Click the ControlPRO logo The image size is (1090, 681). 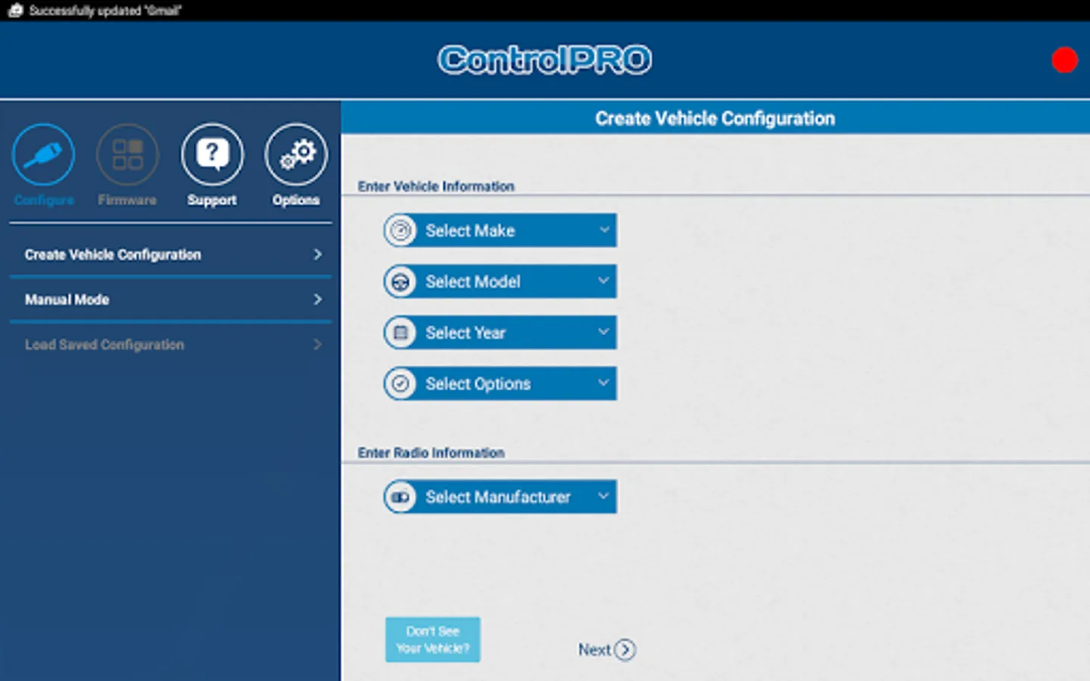(x=545, y=60)
